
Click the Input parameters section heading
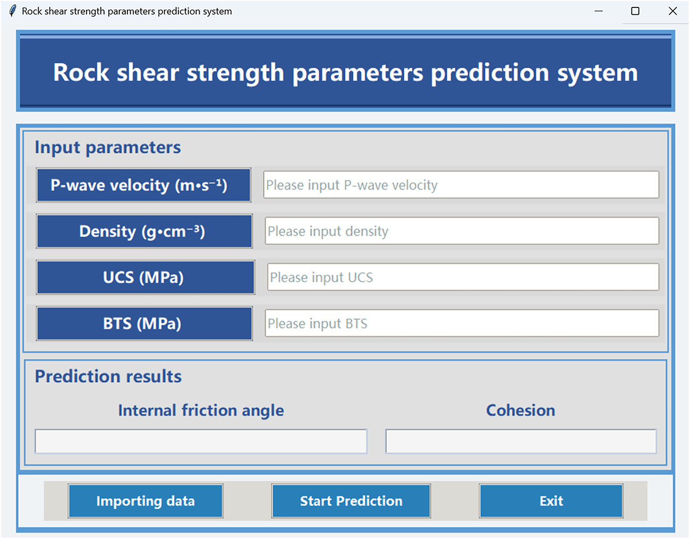point(108,147)
